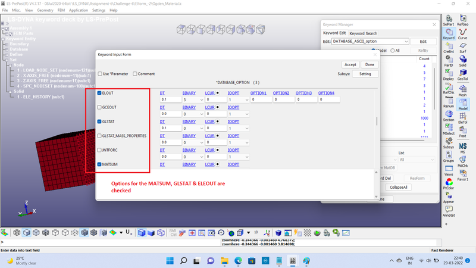Check the GCEOUT checkbox
Viewport: 476px width, 268px height.
coord(99,107)
